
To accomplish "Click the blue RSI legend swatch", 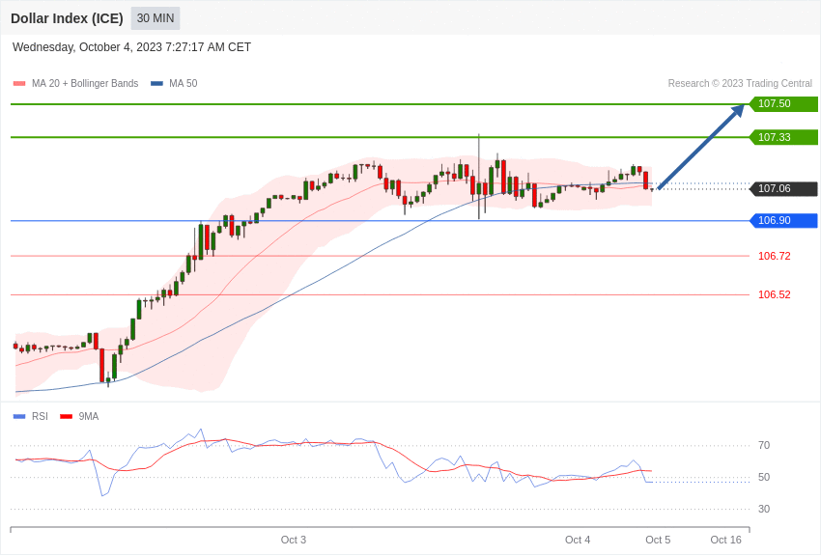I will click(19, 417).
